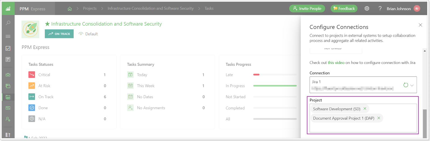Click the help question mark icon

380,9
